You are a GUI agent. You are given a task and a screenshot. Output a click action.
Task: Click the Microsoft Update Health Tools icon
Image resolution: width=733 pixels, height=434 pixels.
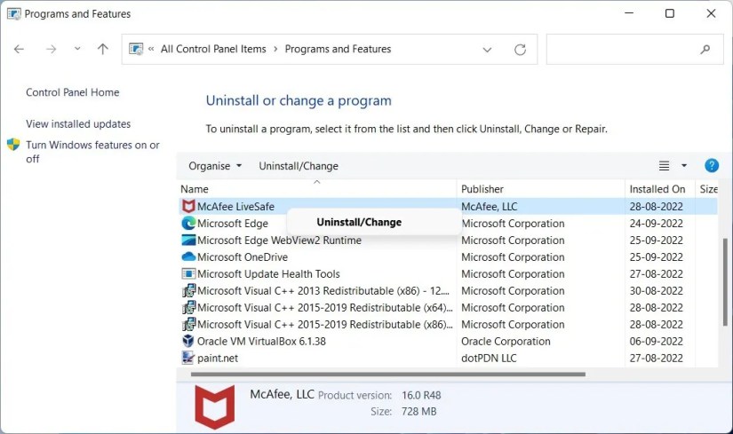coord(188,273)
